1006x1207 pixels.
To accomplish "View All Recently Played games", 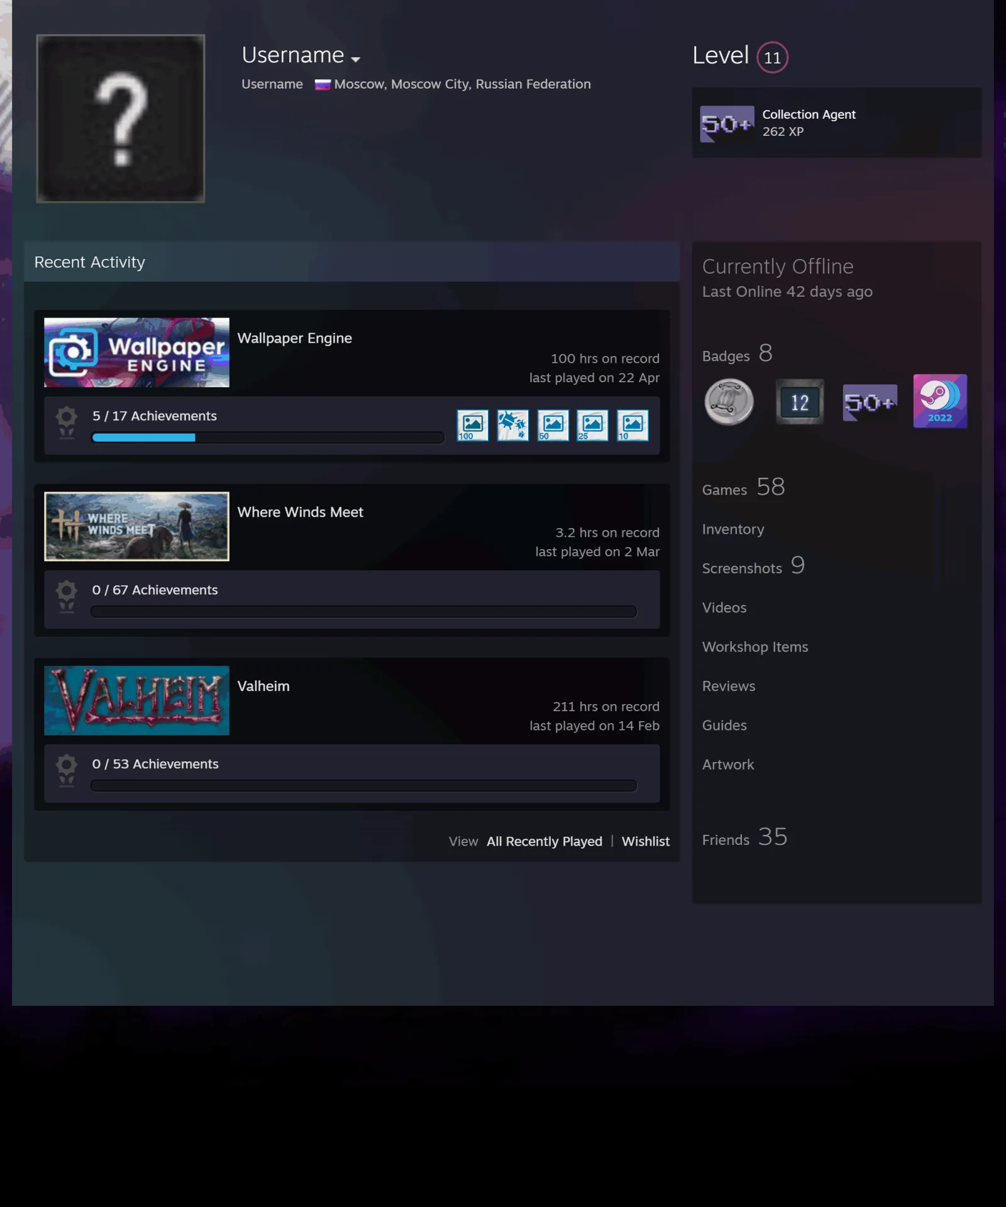I will [x=544, y=841].
